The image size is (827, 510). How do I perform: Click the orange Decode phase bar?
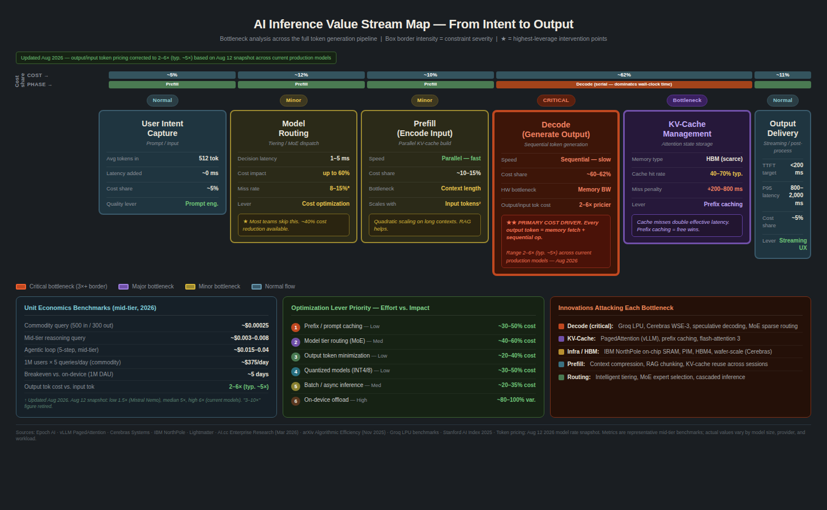(x=624, y=84)
